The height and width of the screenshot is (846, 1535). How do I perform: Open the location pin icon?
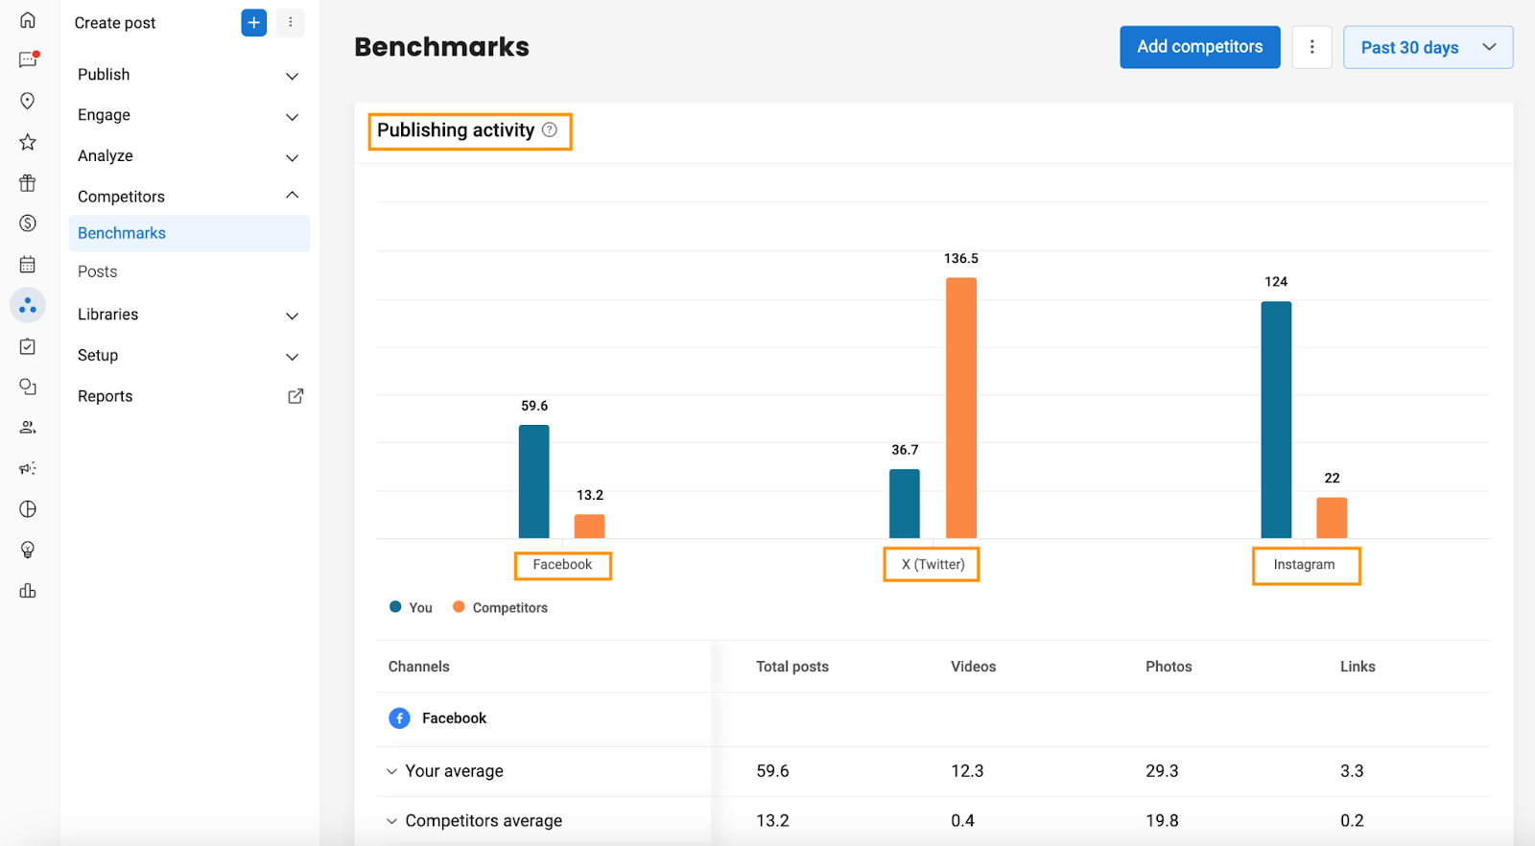[28, 101]
